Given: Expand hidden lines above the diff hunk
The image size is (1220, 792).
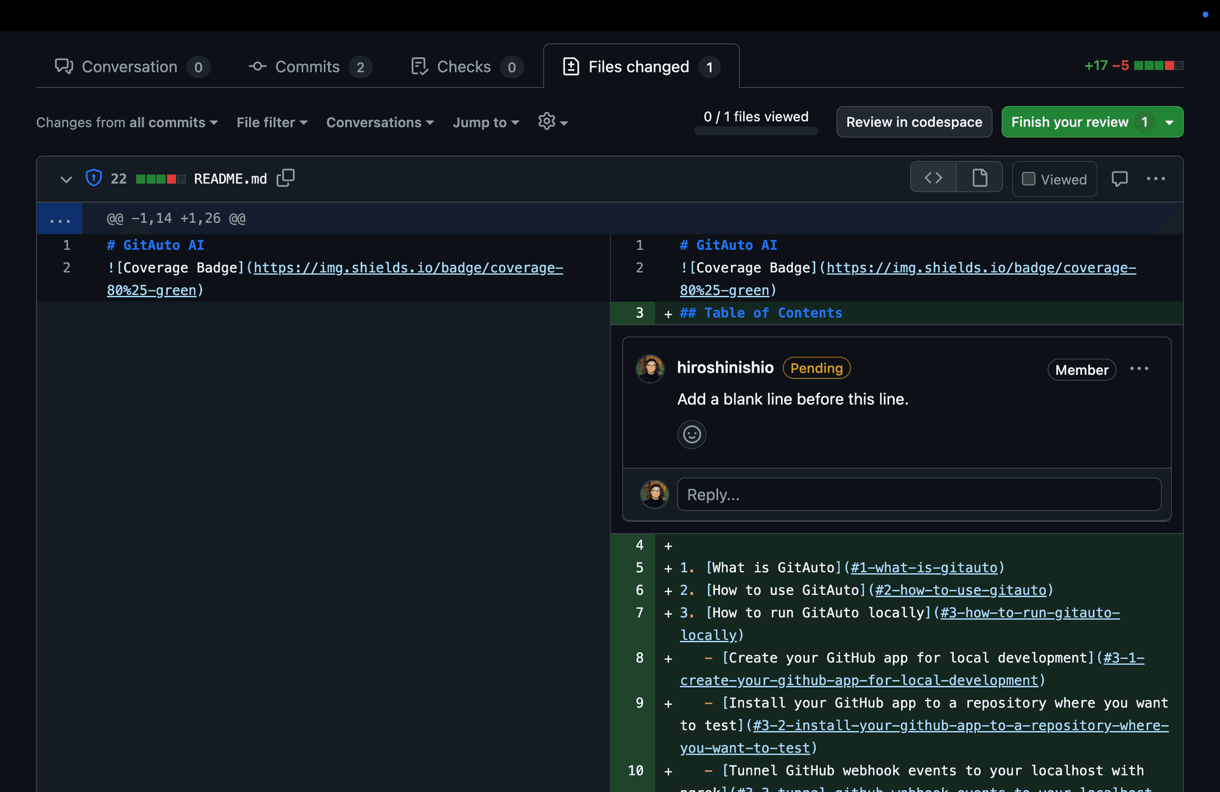Looking at the screenshot, I should (x=60, y=218).
